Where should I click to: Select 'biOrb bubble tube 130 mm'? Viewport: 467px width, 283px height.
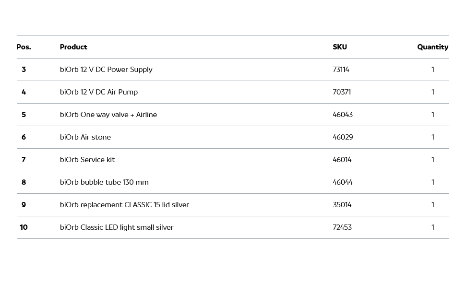tap(104, 182)
